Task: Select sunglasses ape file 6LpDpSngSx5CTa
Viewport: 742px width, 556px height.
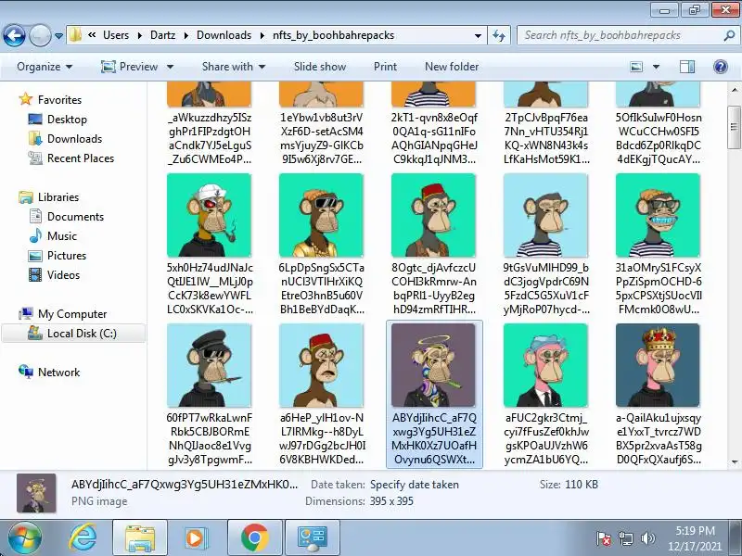Action: (x=321, y=215)
